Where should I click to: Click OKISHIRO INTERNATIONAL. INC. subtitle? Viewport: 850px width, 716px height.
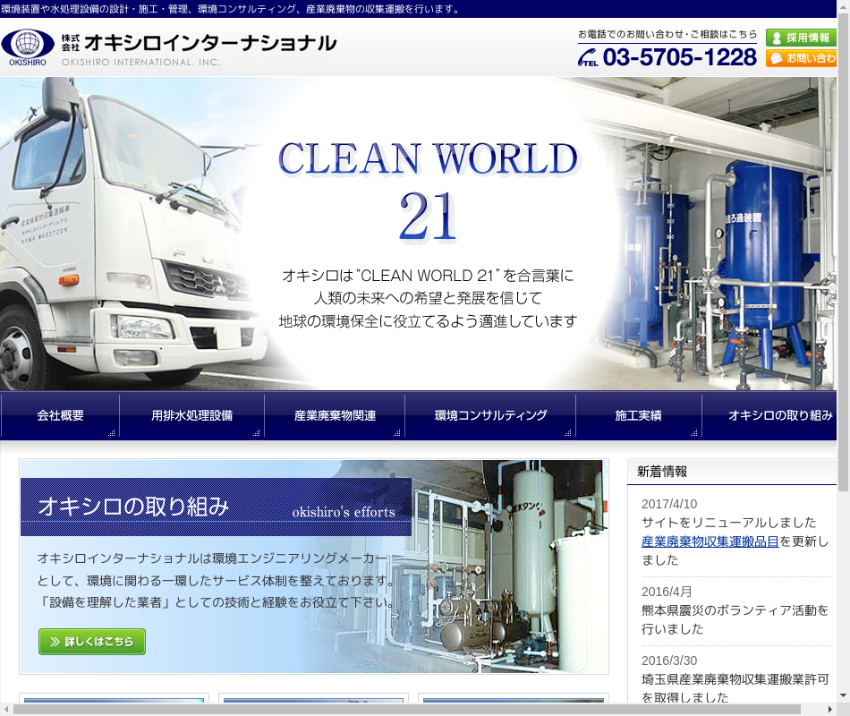(141, 63)
